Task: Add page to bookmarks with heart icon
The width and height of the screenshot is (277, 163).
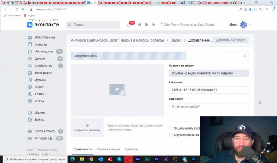Action: click(x=260, y=10)
